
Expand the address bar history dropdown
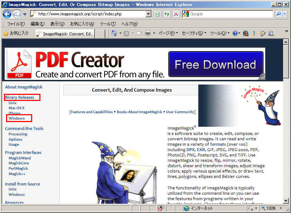point(149,14)
